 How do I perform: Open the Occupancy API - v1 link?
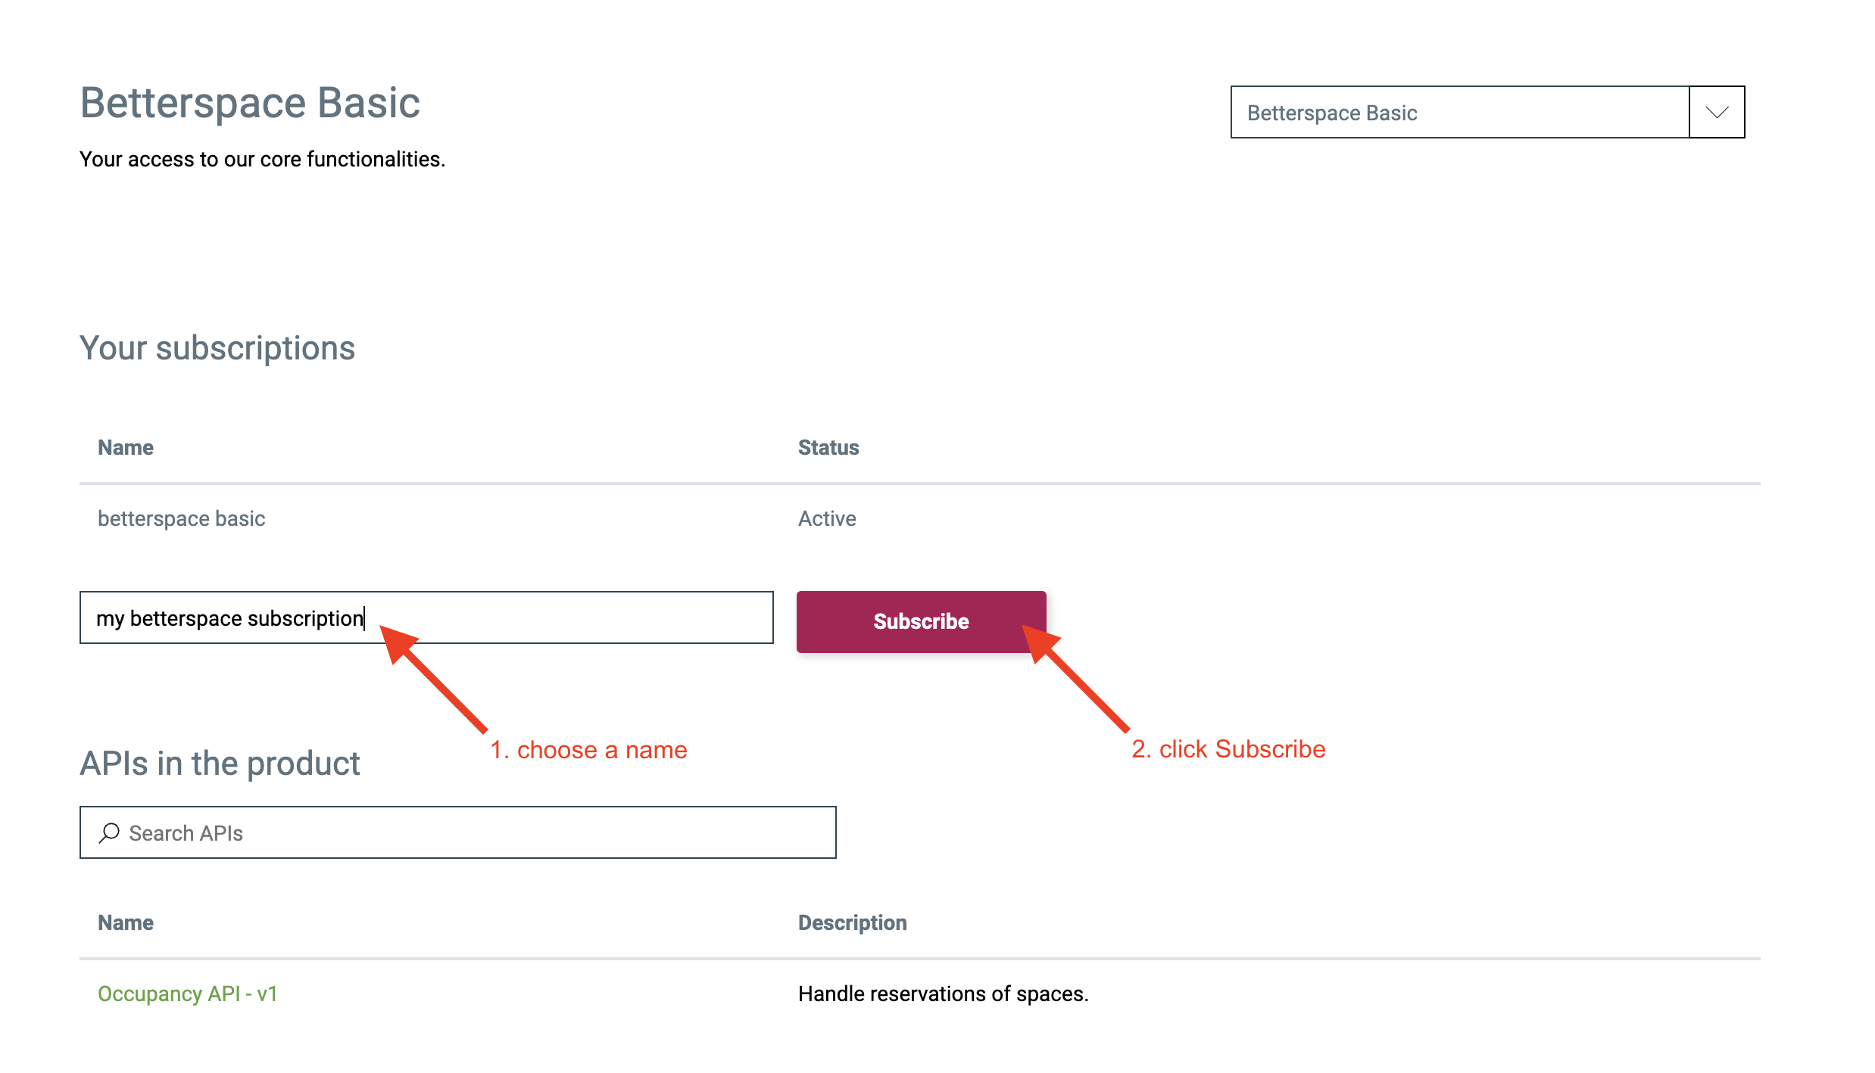(188, 994)
